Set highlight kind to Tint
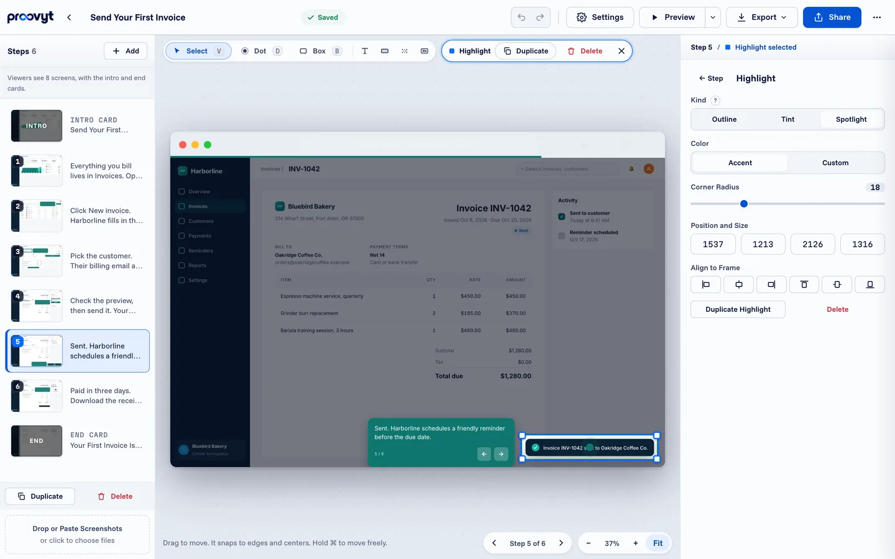The height and width of the screenshot is (559, 895). coord(787,119)
